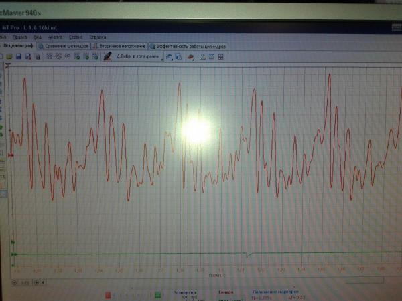Click the padlock lock icon in toolbar
The image size is (402, 301).
(x=38, y=56)
